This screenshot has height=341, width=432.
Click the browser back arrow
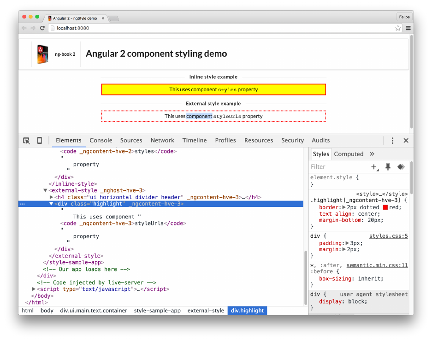tap(24, 28)
